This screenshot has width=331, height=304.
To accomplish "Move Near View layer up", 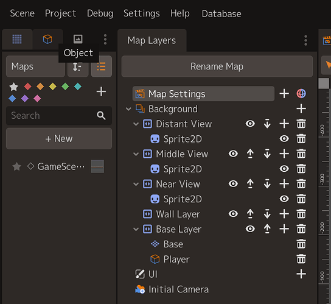I will (250, 184).
